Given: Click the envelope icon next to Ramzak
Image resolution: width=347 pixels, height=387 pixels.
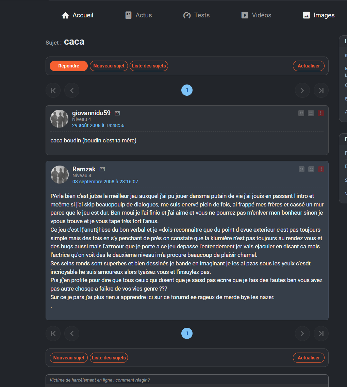Looking at the screenshot, I should (102, 169).
